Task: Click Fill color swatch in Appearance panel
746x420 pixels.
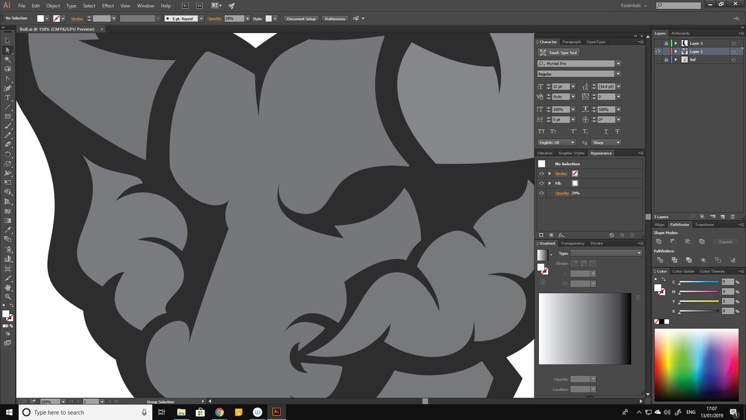Action: tap(575, 184)
